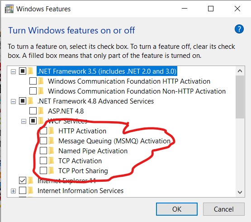Click the OK button
This screenshot has height=222, width=251.
coord(177,209)
